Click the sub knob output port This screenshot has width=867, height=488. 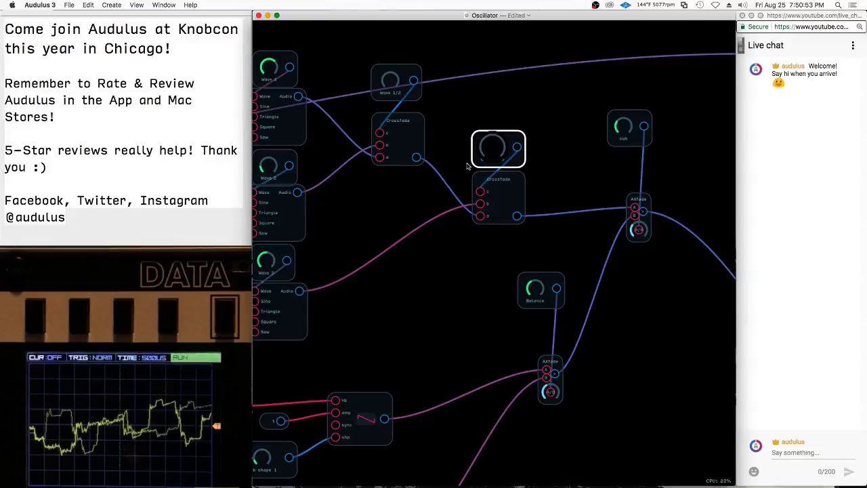coord(643,126)
